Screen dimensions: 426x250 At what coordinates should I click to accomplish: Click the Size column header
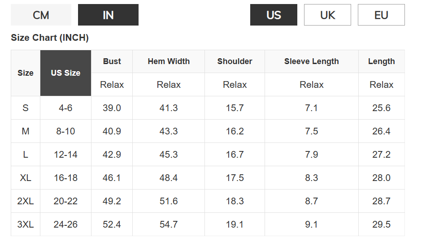(x=26, y=73)
